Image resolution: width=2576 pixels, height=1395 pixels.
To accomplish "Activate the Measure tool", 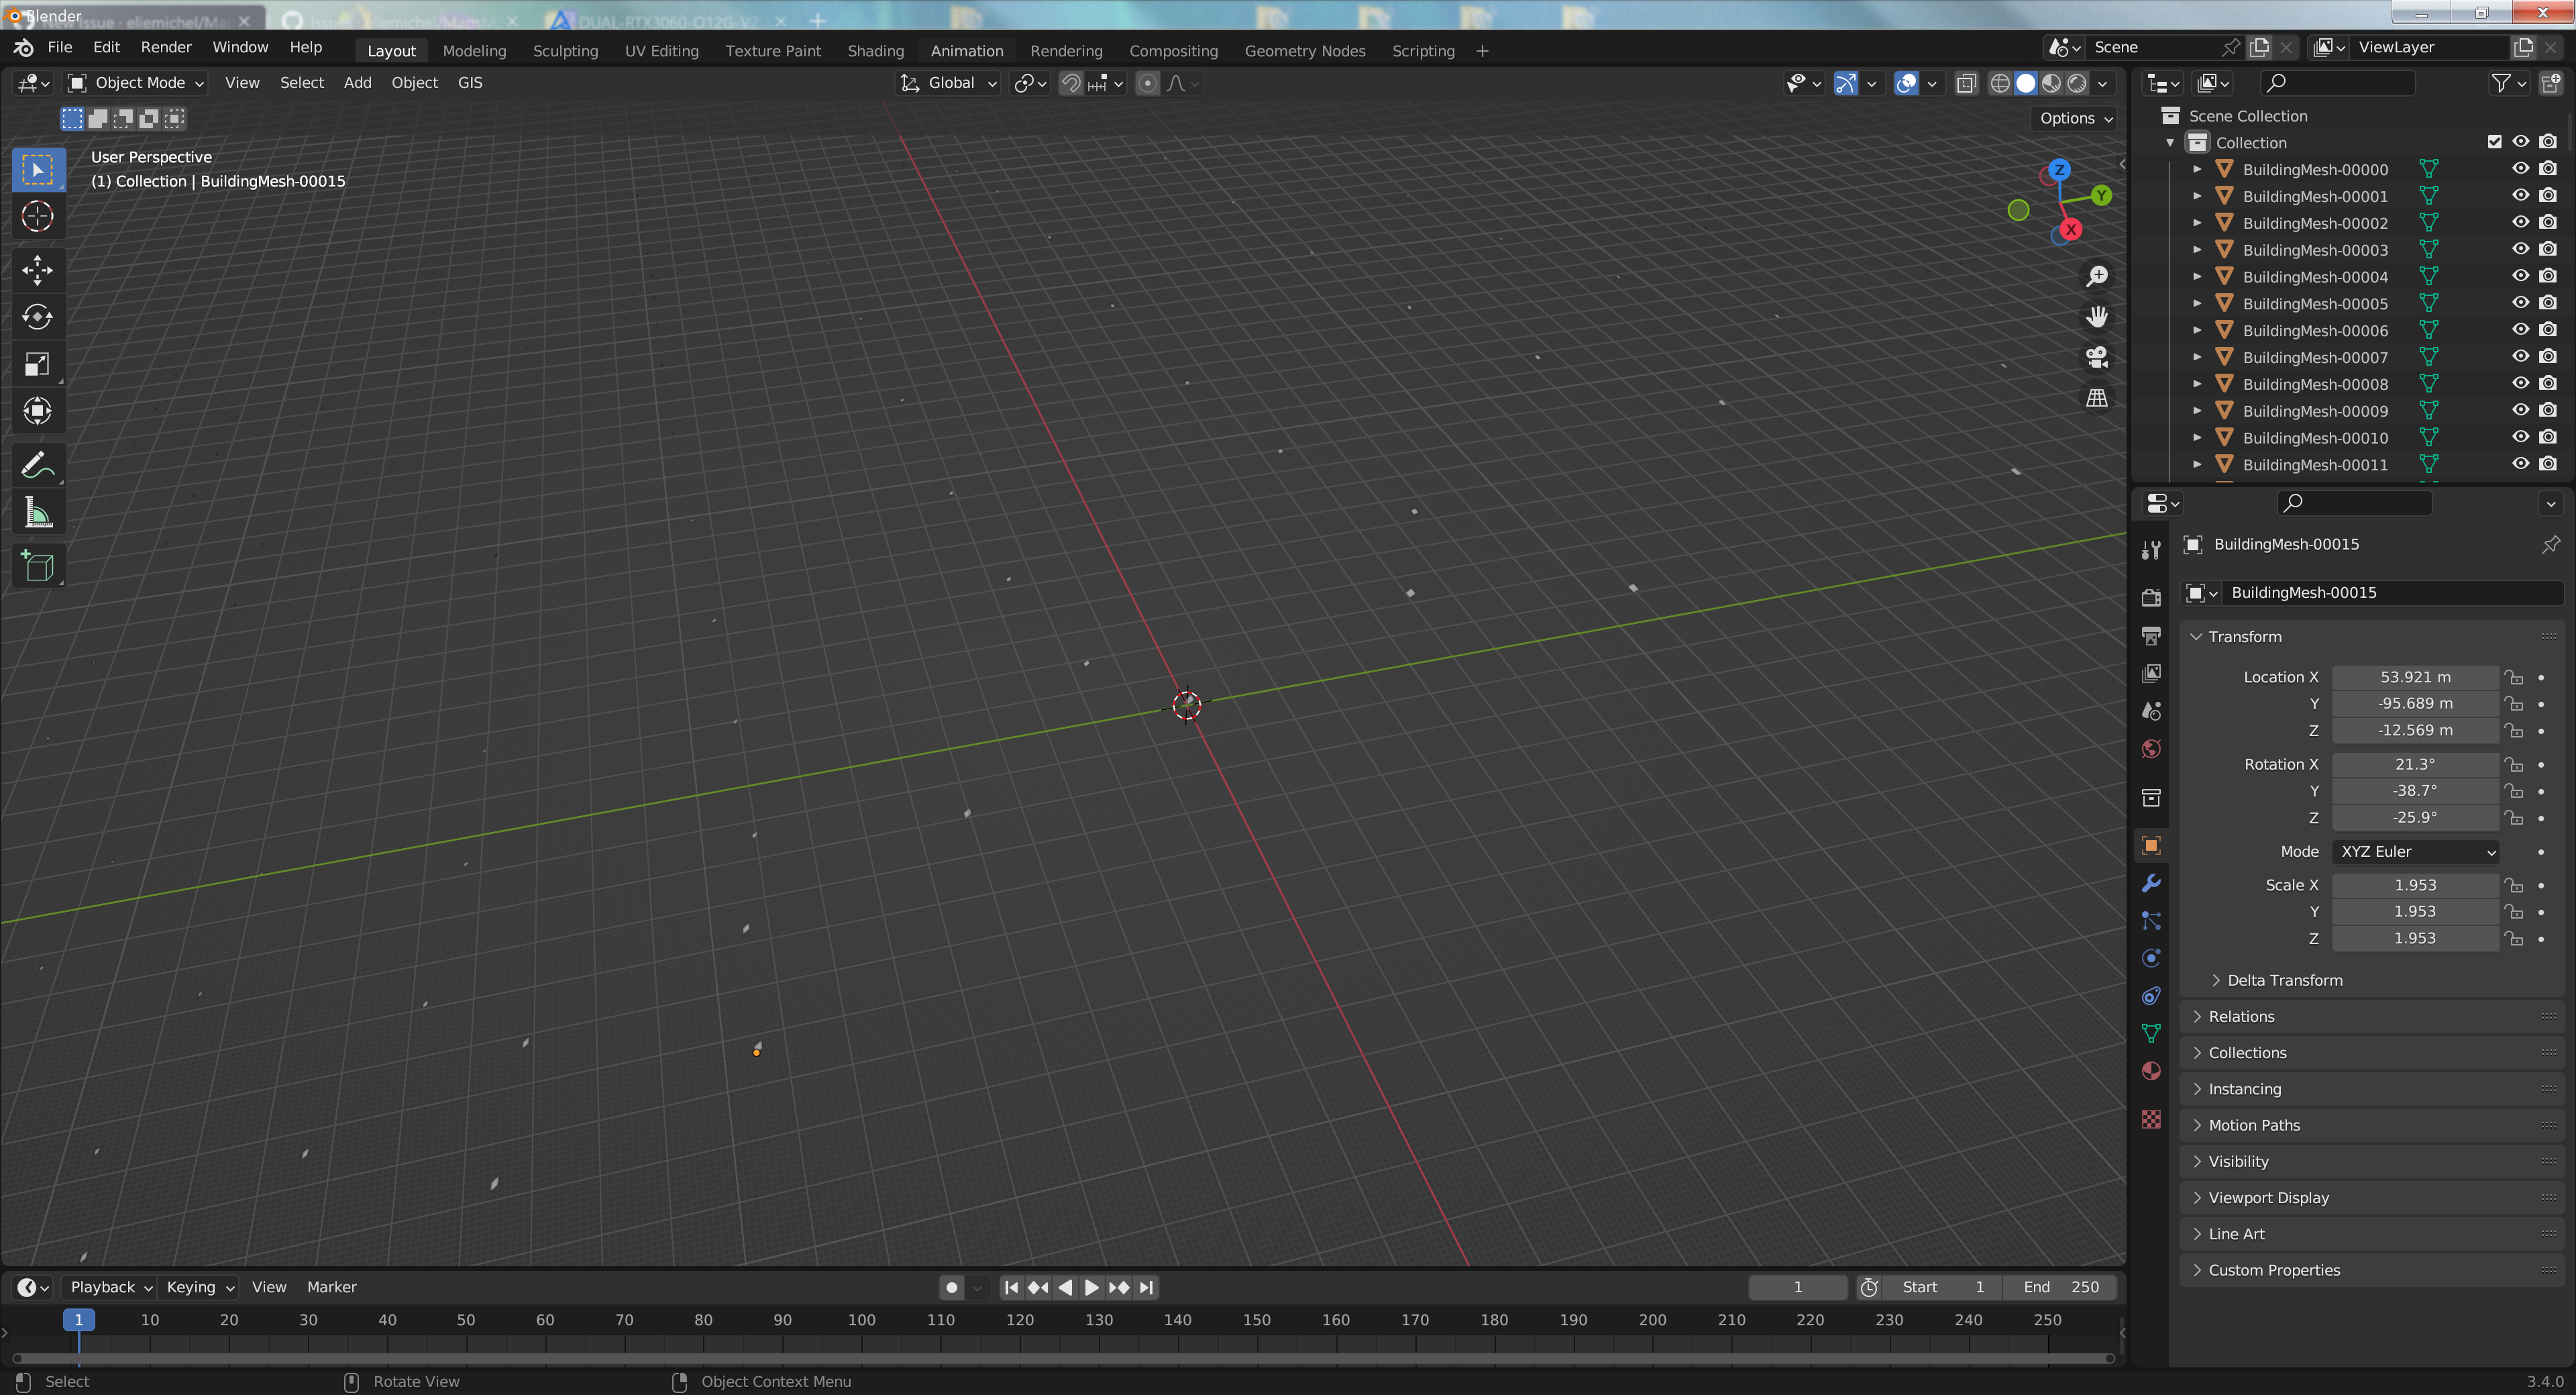I will [x=37, y=513].
